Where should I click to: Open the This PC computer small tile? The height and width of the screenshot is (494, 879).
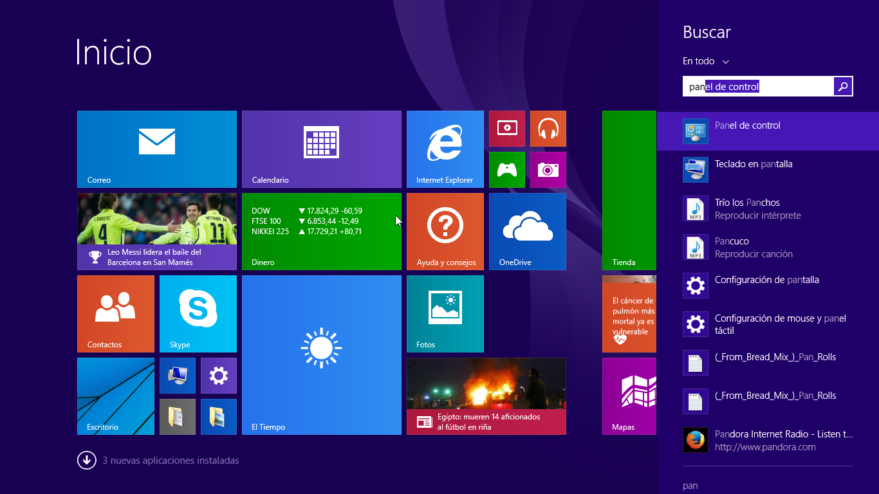178,376
